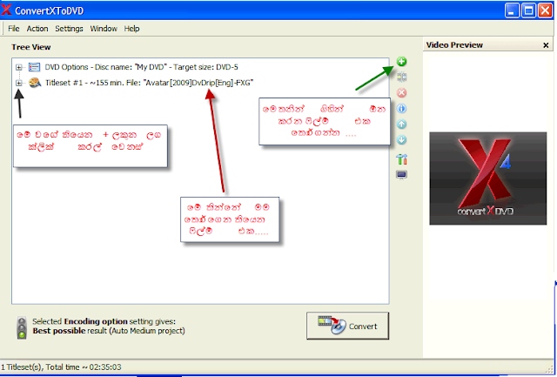The height and width of the screenshot is (377, 557).
Task: Move item up with the up arrow icon
Action: (401, 124)
